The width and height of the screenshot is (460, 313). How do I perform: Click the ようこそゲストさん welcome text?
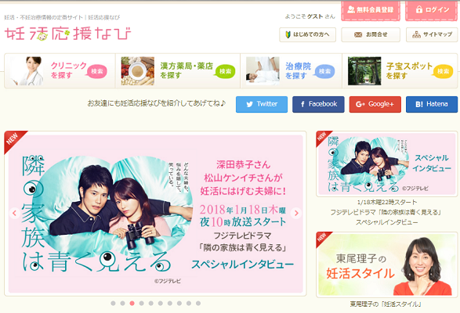pos(310,16)
